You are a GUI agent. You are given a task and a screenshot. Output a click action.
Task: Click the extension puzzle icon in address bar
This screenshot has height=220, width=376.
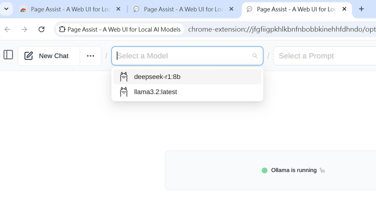[62, 29]
